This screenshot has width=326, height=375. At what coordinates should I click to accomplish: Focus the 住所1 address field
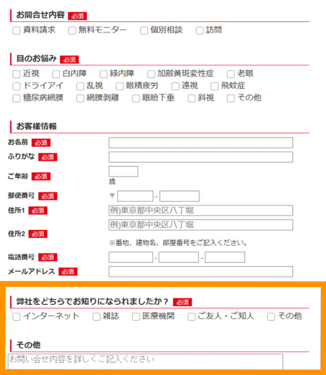point(201,211)
